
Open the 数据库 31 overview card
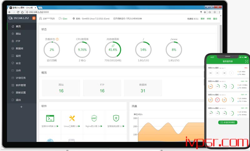143,88
